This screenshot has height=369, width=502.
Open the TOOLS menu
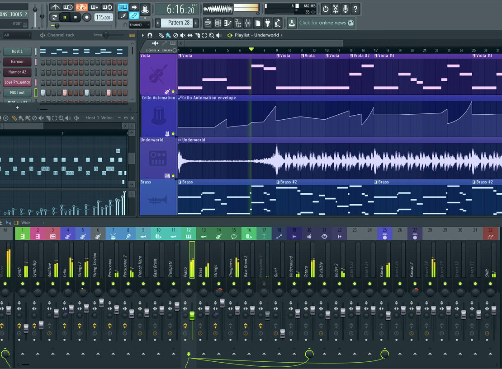coord(16,14)
